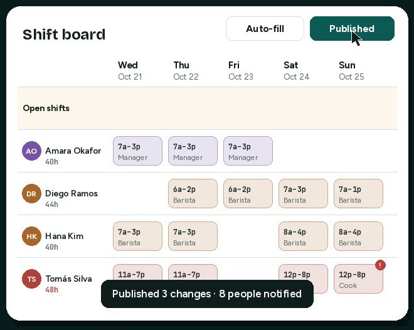Click the Published button
The height and width of the screenshot is (330, 414).
pyautogui.click(x=352, y=28)
